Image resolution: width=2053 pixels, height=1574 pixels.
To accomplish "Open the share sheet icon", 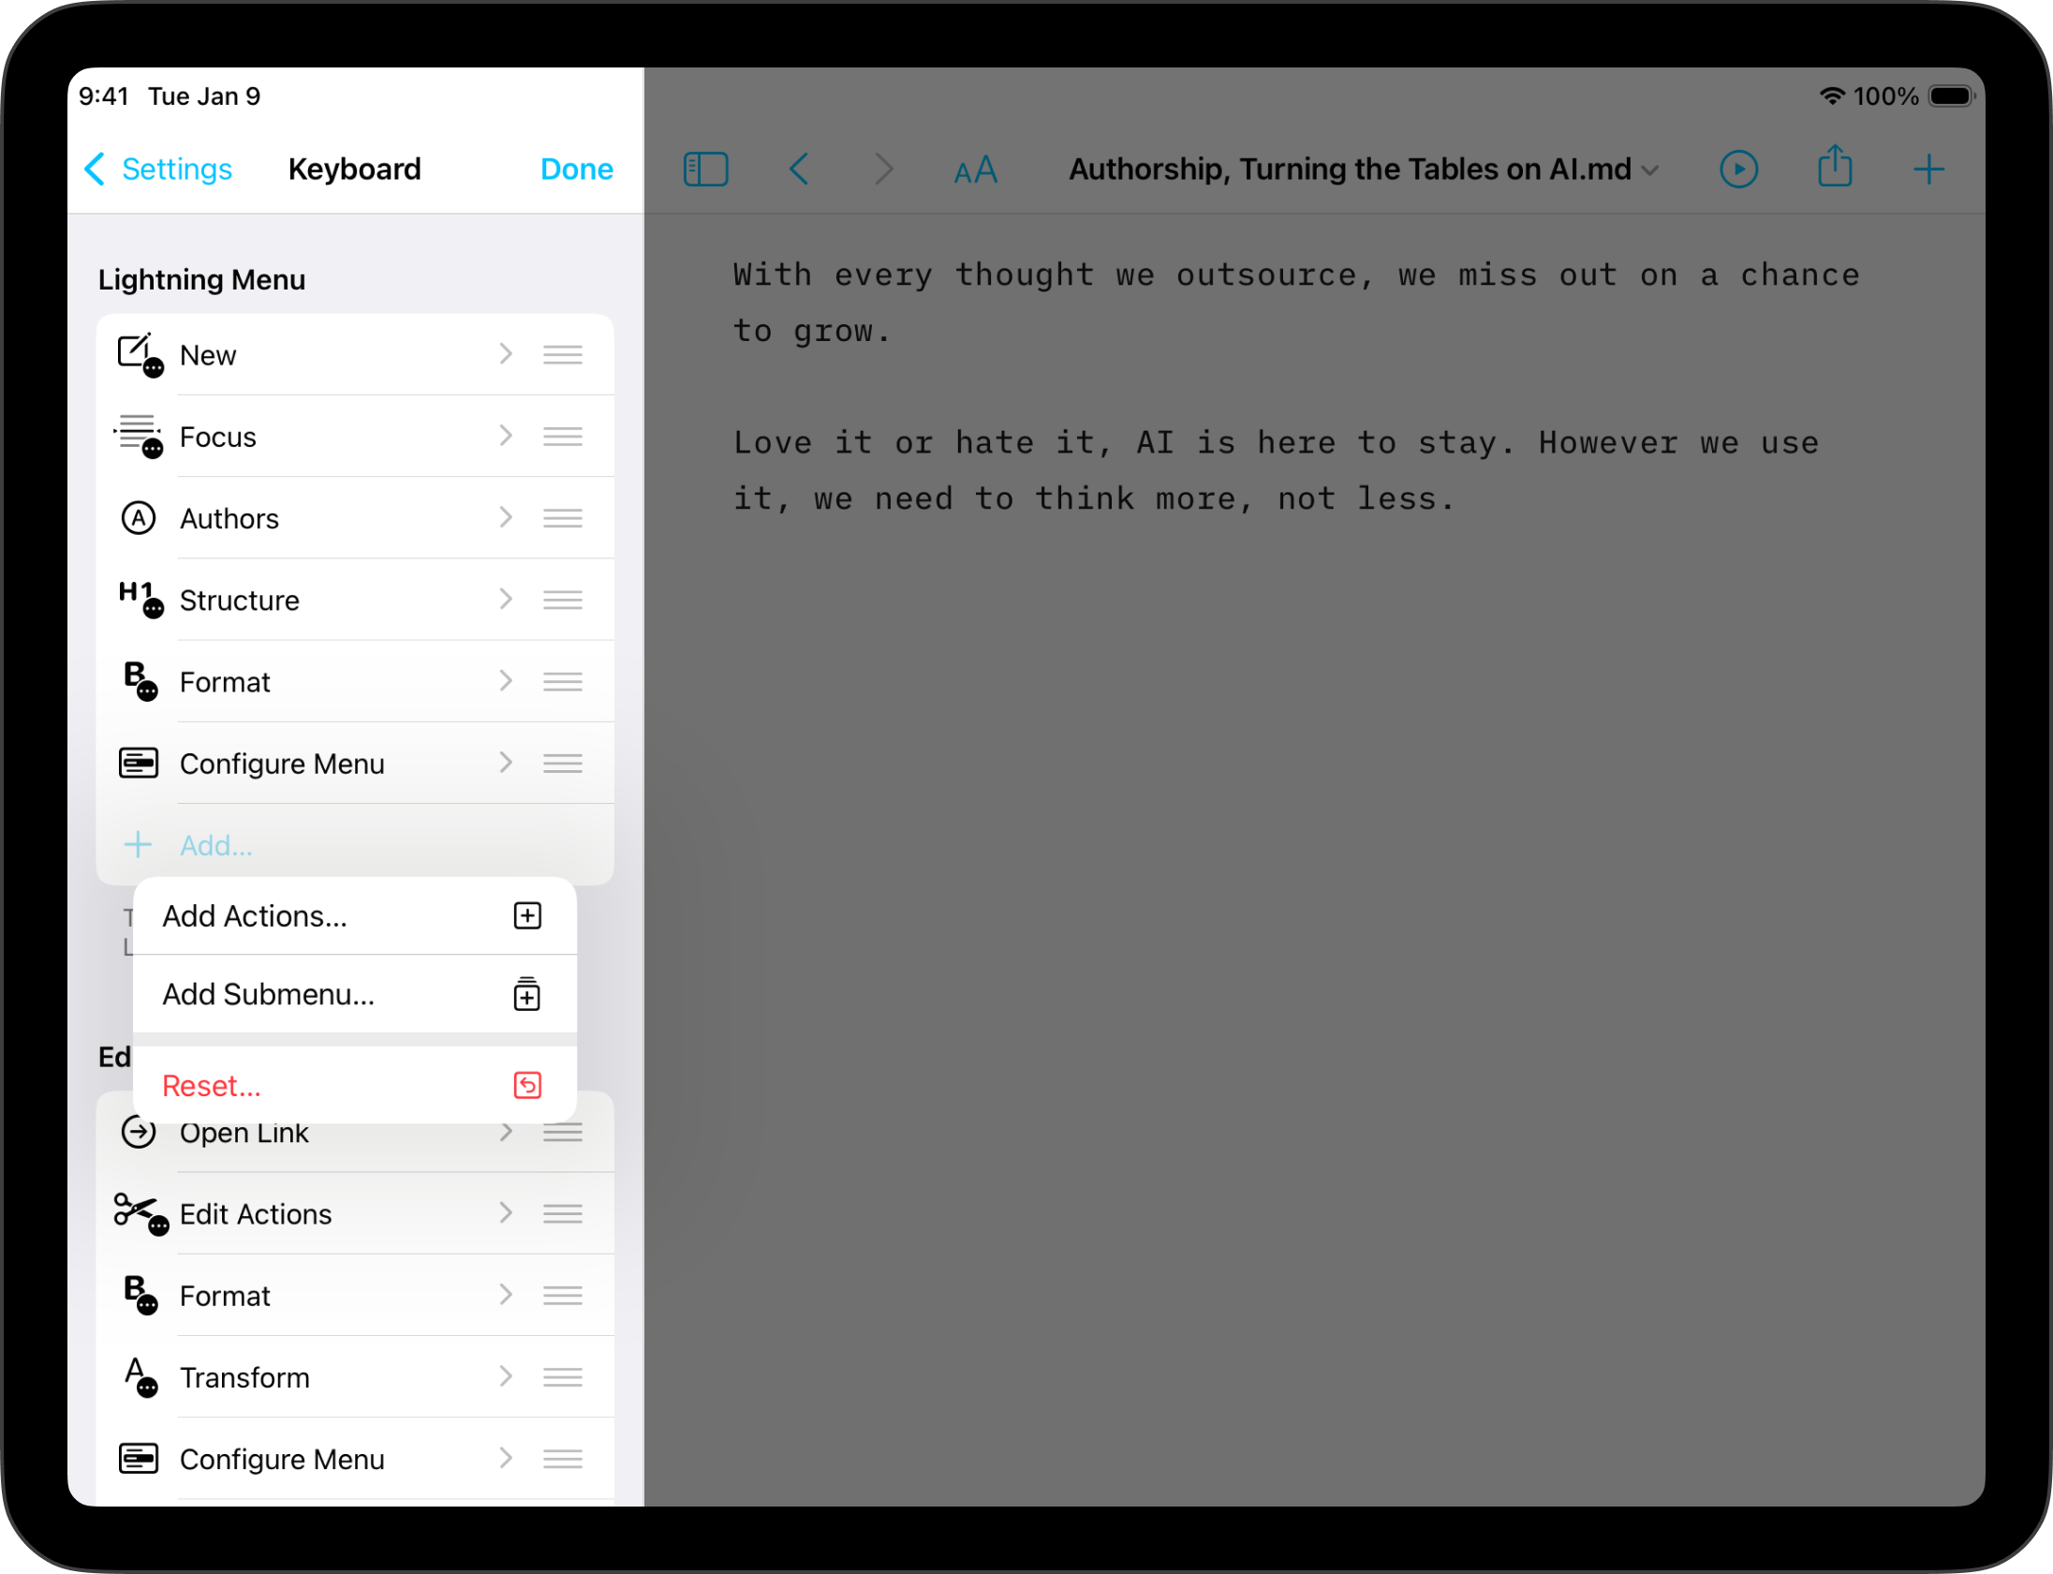I will [1834, 168].
